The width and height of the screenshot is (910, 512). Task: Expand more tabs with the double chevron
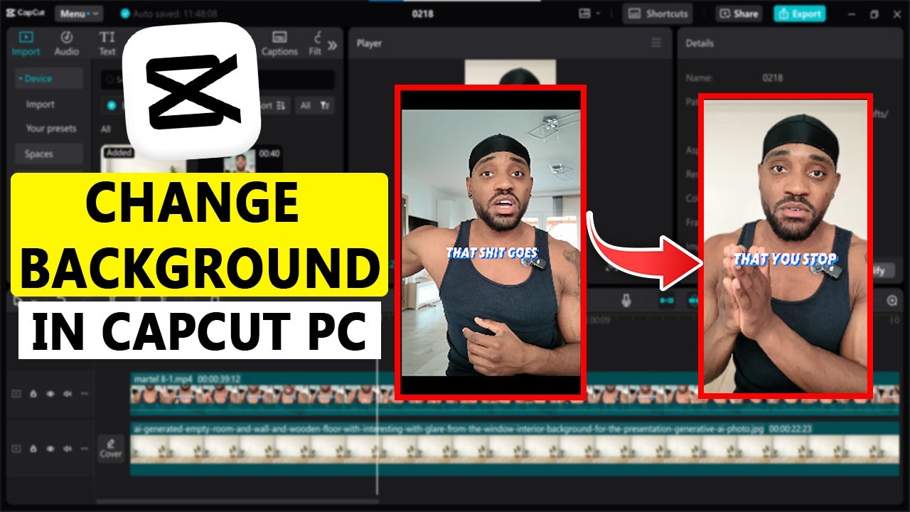332,46
